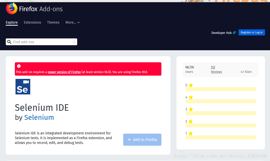Click the star icon beside rating 1
Viewport: 270px width, 161px height.
(191, 133)
